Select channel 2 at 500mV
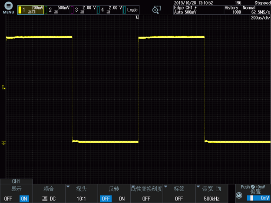This screenshot has width=271, height=203. tap(58, 9)
